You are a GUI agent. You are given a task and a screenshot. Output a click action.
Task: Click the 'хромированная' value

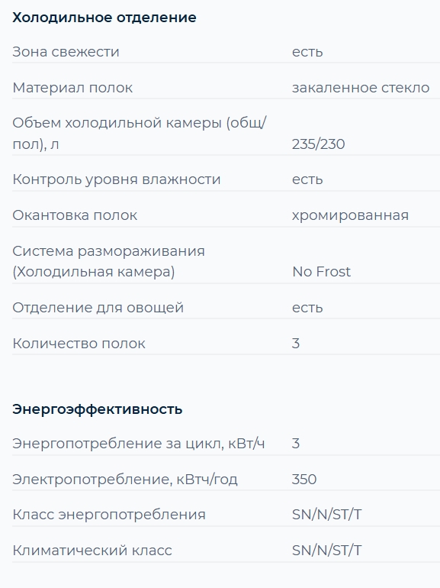click(x=350, y=215)
